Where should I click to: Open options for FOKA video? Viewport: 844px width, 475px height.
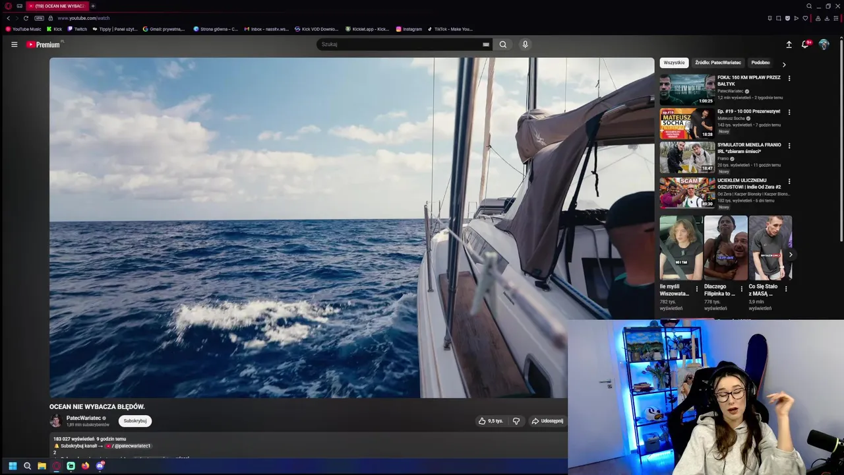789,79
